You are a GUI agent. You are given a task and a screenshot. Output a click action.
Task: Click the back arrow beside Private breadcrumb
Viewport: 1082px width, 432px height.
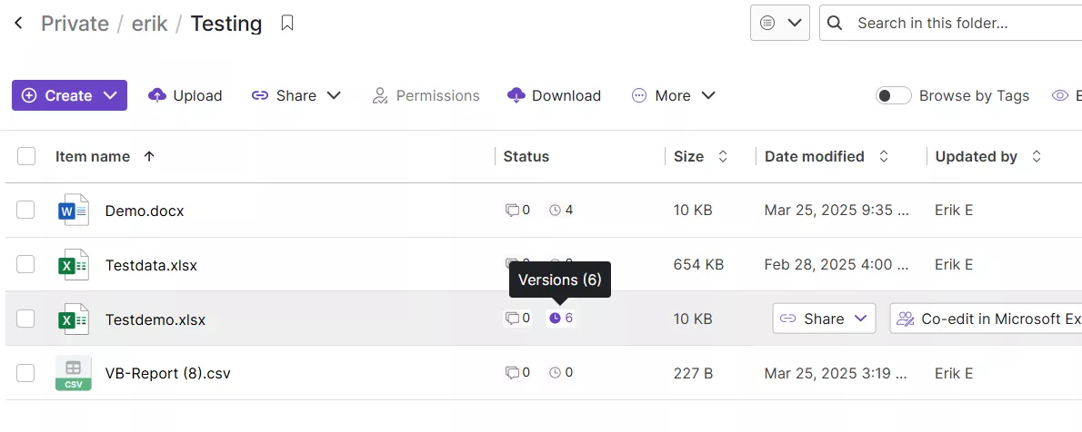[x=18, y=24]
